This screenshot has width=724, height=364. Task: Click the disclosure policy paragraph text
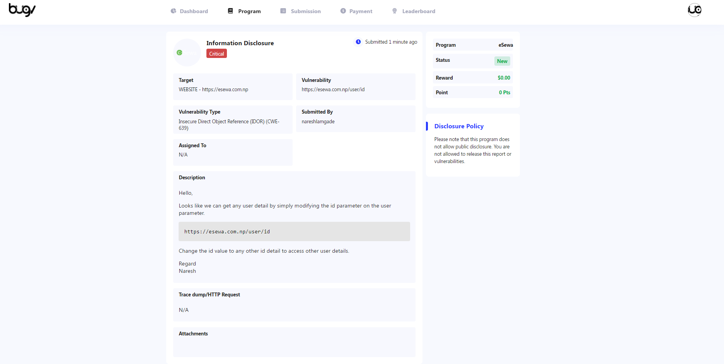pyautogui.click(x=472, y=150)
